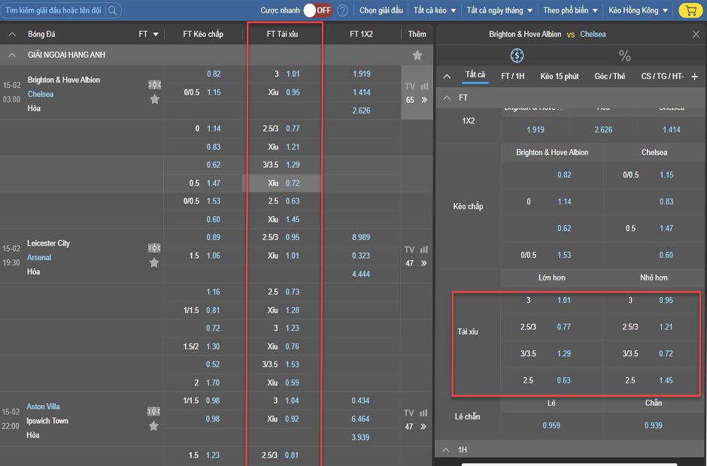Viewport: 707px width, 466px height.
Task: Select Chẵn odds 0.939 in detail panel
Action: (x=653, y=425)
